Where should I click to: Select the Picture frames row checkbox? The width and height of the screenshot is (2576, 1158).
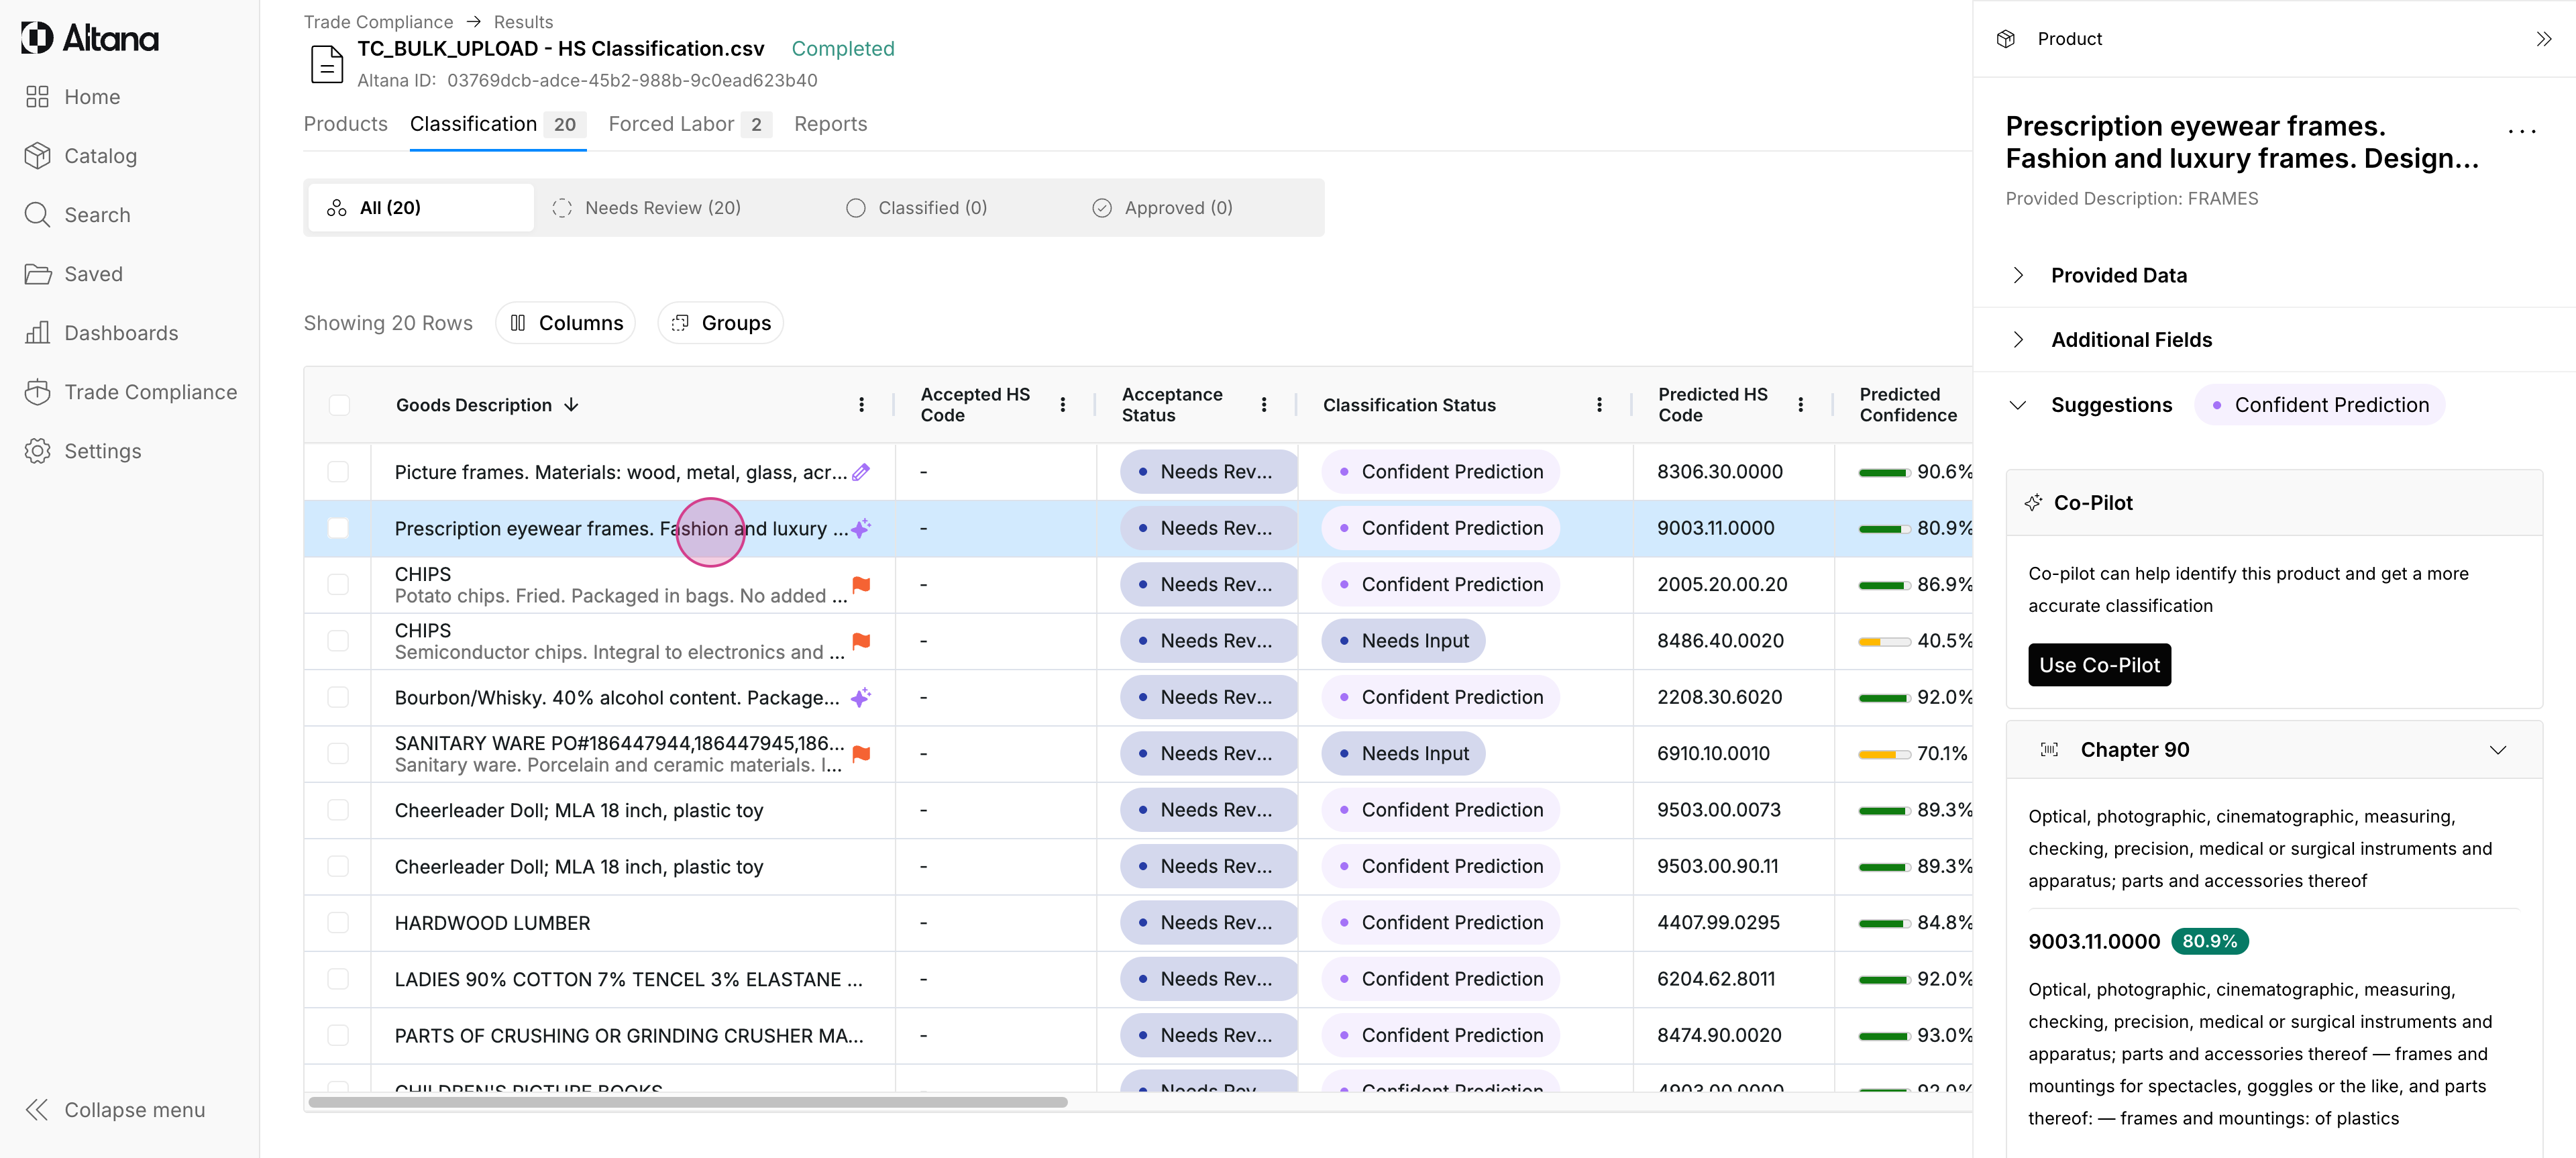338,471
